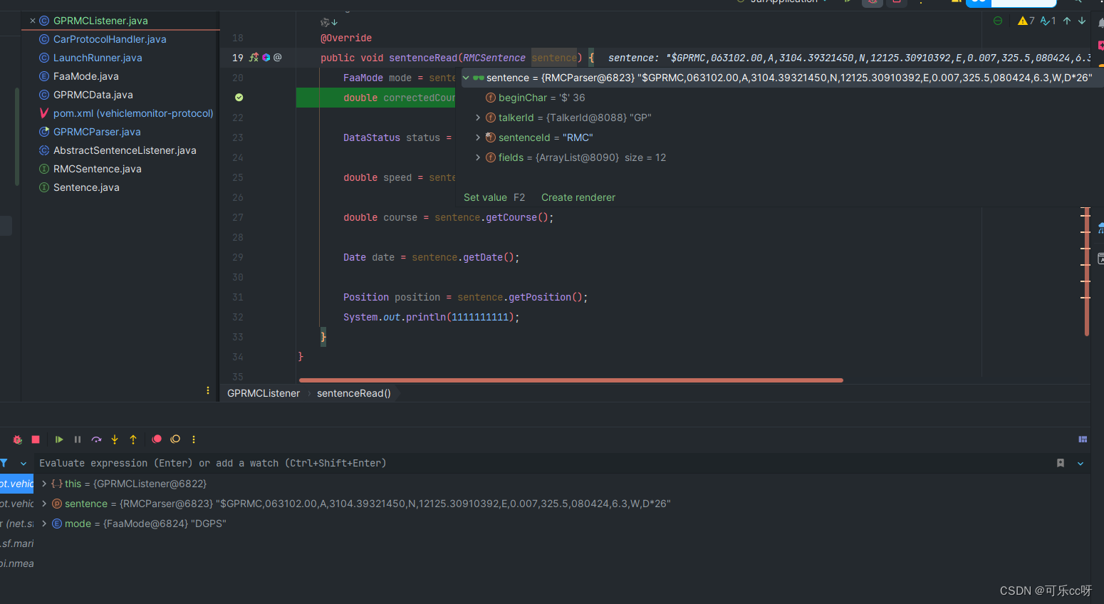This screenshot has width=1104, height=604.
Task: Open the dropdown beside the filter
Action: coord(24,463)
